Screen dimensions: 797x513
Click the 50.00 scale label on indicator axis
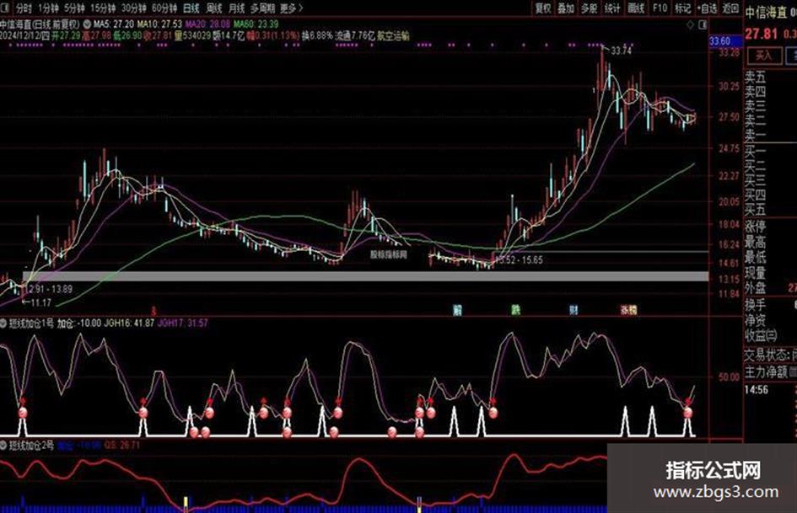click(729, 377)
